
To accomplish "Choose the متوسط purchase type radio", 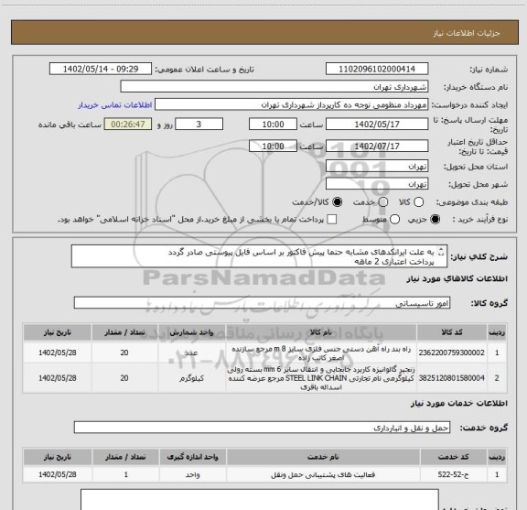I will (x=394, y=220).
